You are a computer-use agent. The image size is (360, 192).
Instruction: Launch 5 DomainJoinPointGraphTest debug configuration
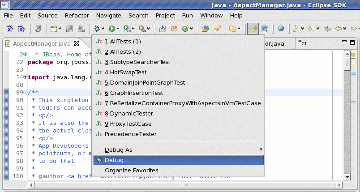[x=178, y=83]
